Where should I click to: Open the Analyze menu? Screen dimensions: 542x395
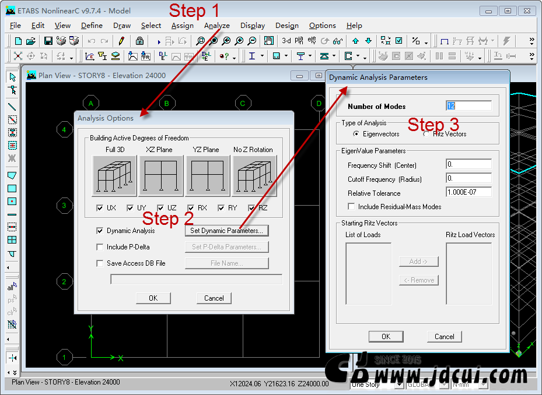[216, 26]
